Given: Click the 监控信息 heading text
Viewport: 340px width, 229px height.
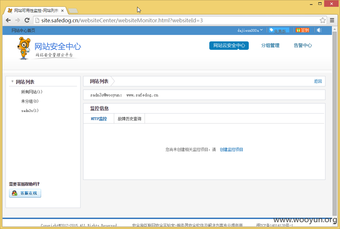Looking at the screenshot, I should [99, 108].
